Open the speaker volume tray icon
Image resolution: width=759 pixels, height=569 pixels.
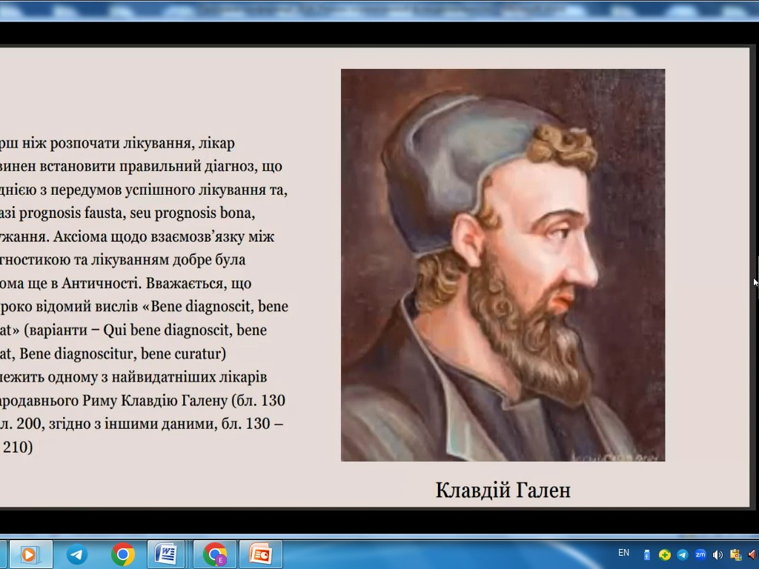click(x=717, y=555)
